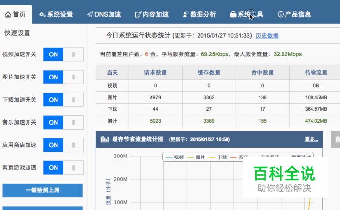The width and height of the screenshot is (340, 210).
Task: Toggle the 应用商店加速 switch
Action: [x=63, y=145]
